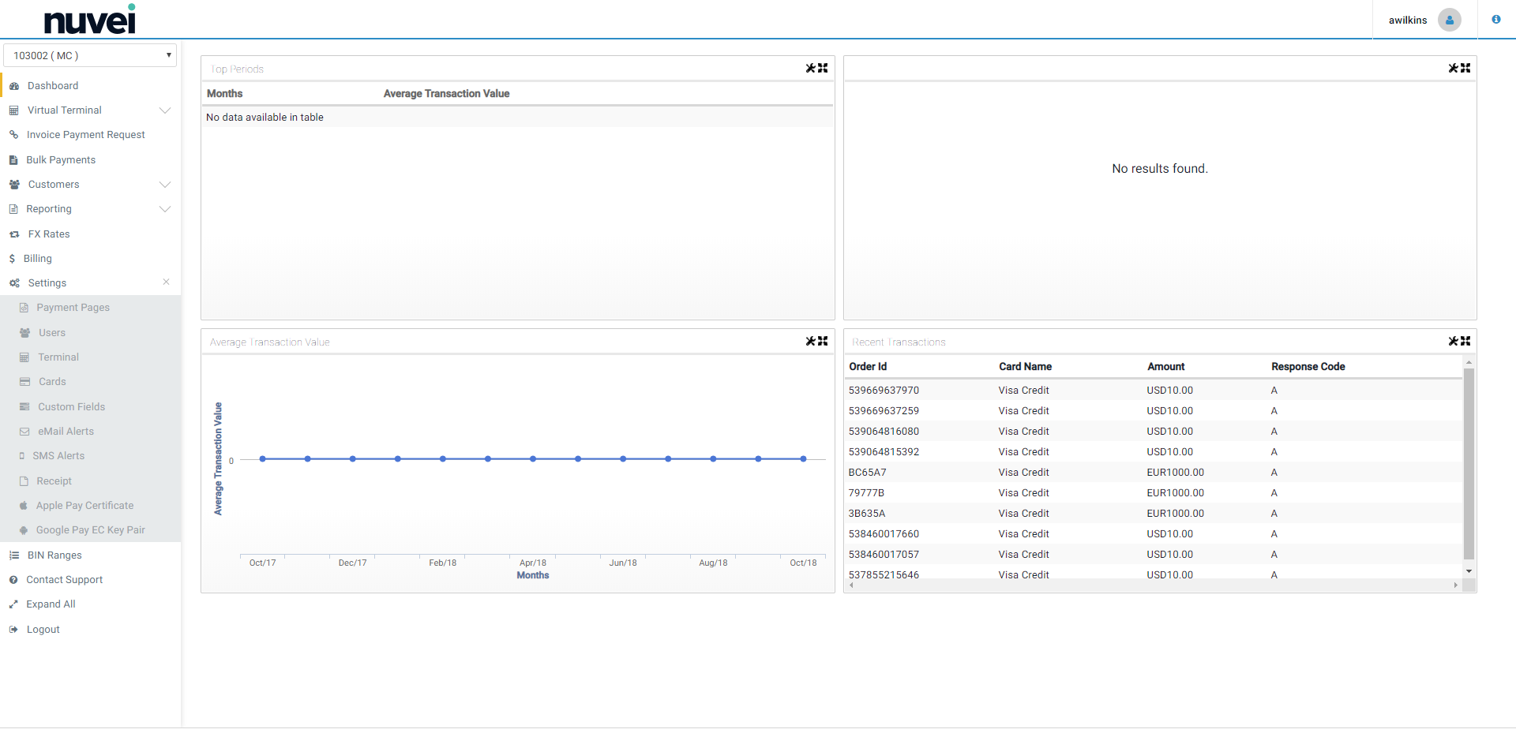The width and height of the screenshot is (1516, 733).
Task: Expand the full-screen icon on empty top-right panel
Action: [1465, 69]
